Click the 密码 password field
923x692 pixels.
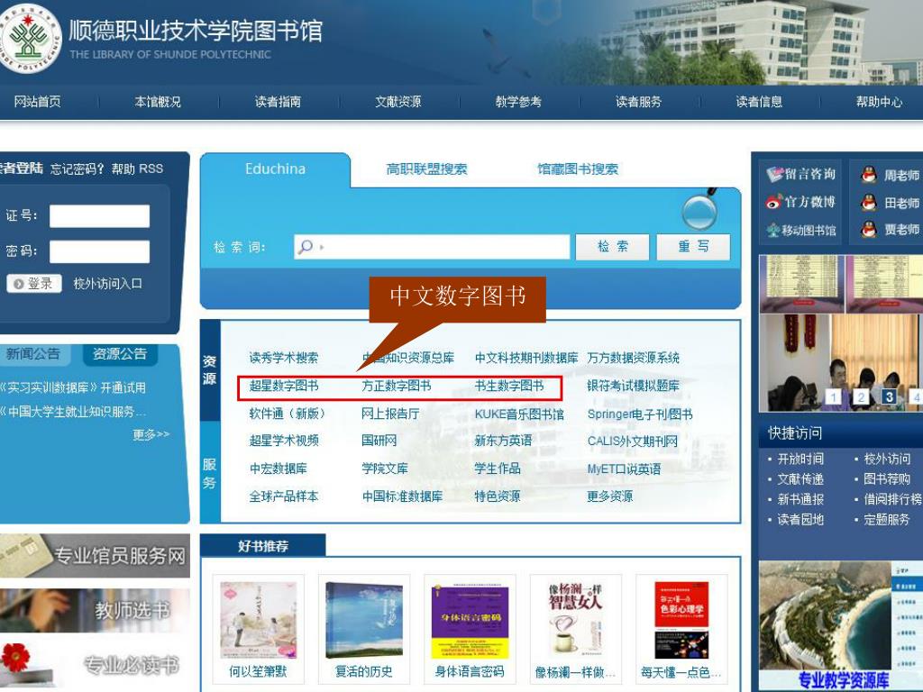[99, 251]
